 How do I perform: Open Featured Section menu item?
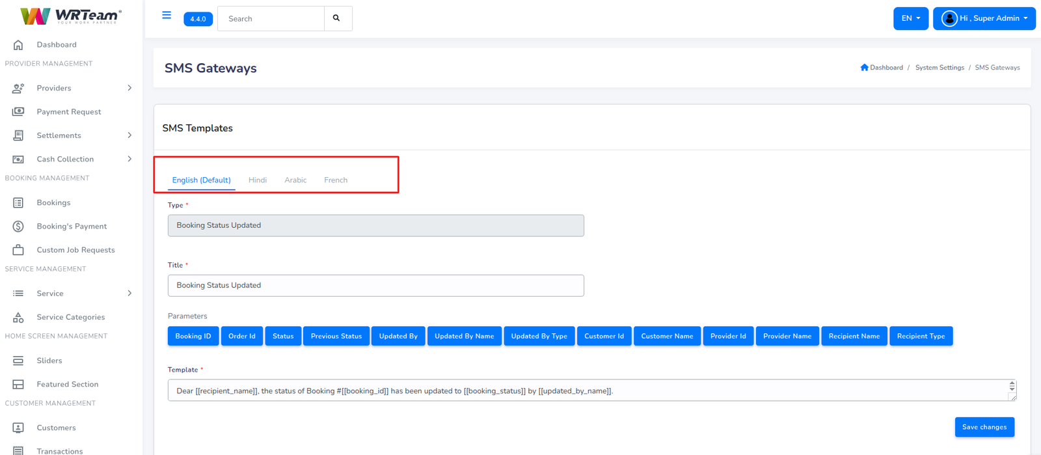tap(68, 384)
